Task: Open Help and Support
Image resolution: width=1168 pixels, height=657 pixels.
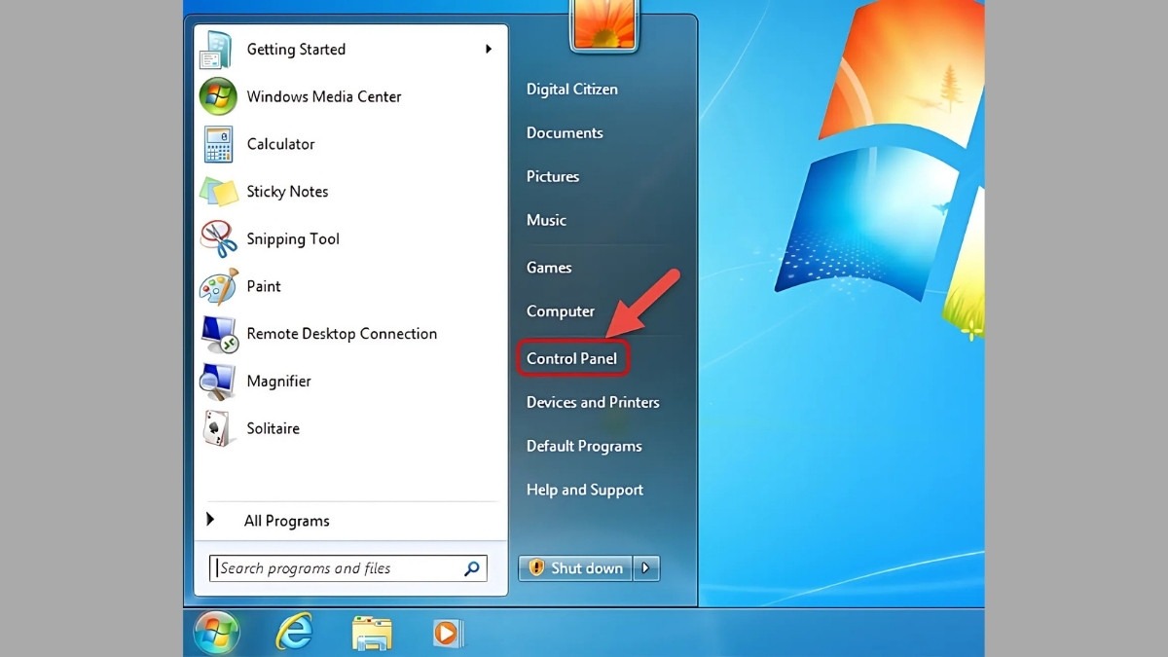Action: coord(585,490)
